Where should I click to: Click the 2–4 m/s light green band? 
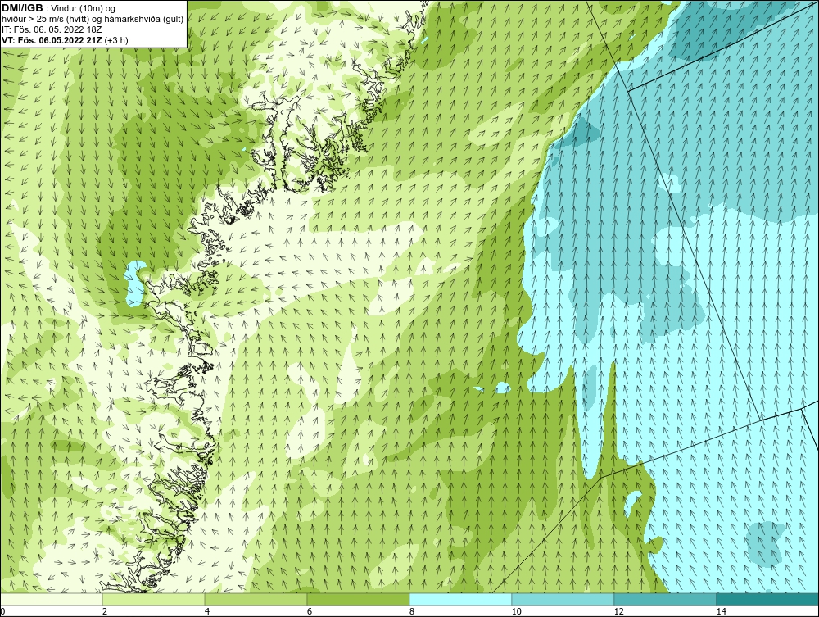click(x=154, y=599)
